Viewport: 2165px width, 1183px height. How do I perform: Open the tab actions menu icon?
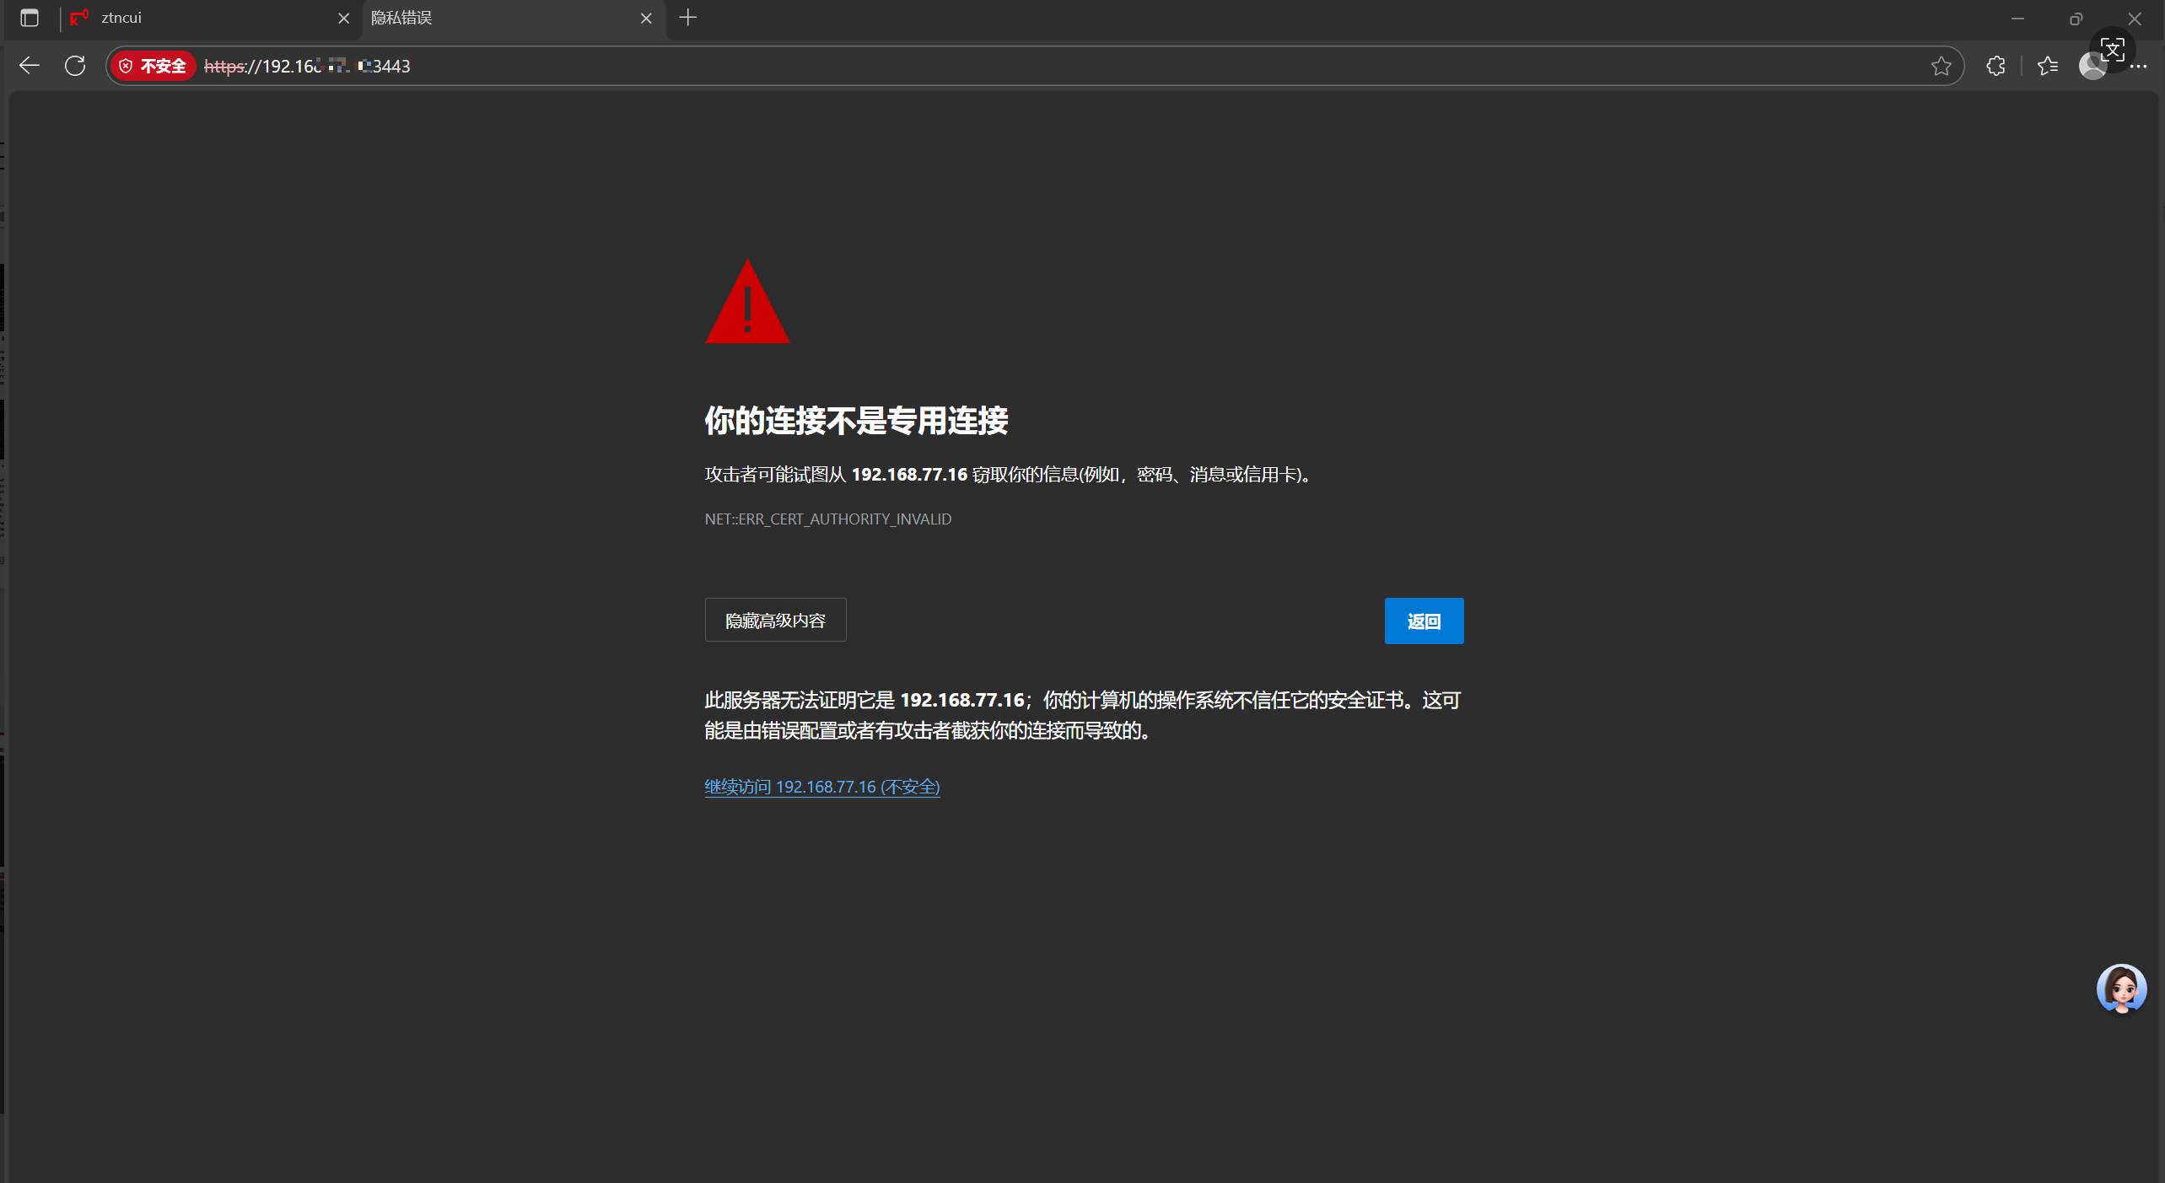click(30, 18)
